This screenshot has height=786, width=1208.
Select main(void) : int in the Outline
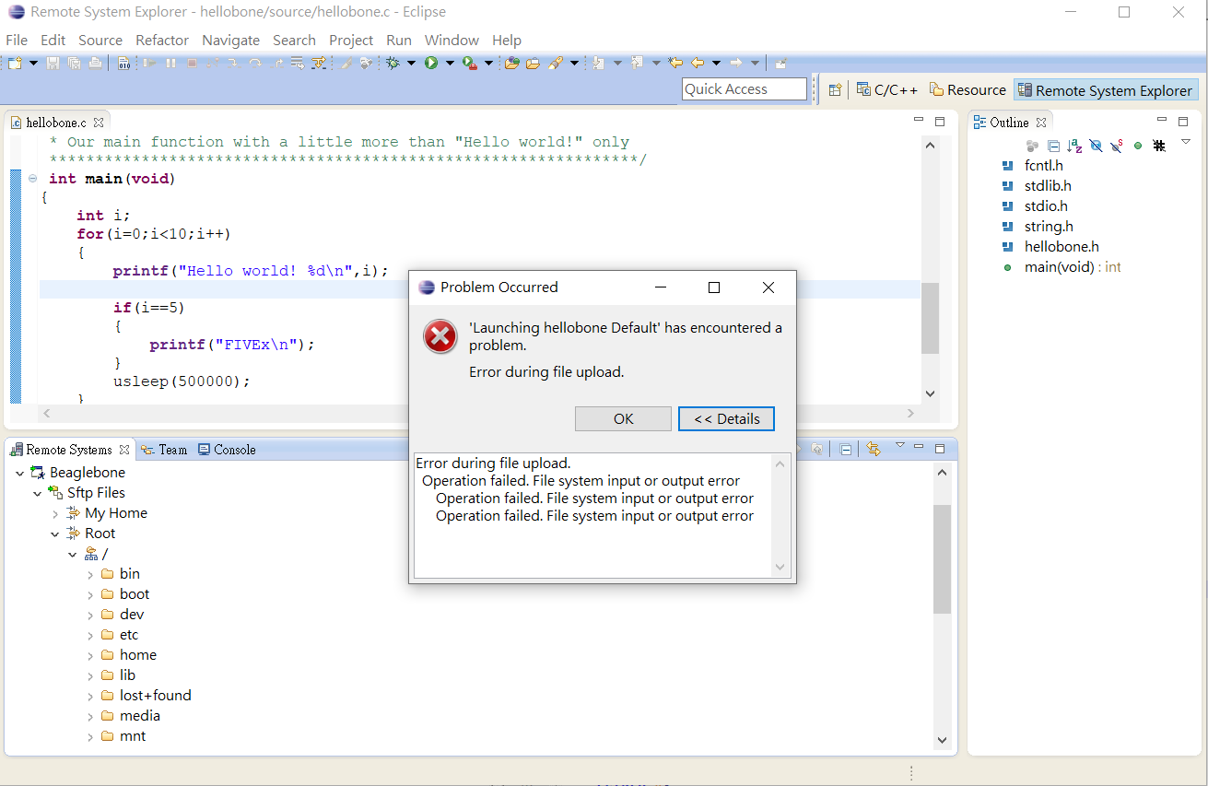point(1073,267)
